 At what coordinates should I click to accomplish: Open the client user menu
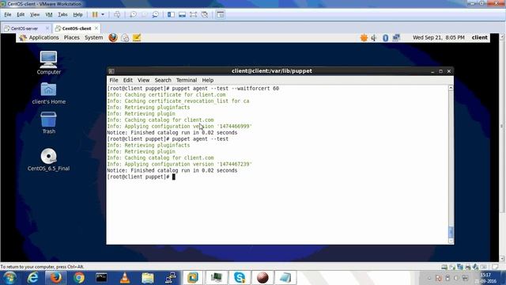coord(480,37)
